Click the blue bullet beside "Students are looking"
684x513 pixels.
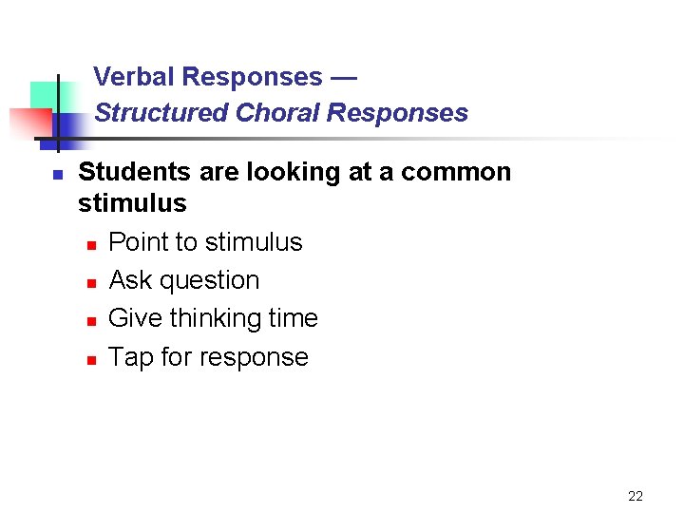tap(57, 175)
